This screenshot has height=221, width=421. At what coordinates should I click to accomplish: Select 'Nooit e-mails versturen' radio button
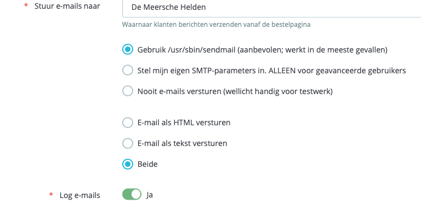[128, 91]
